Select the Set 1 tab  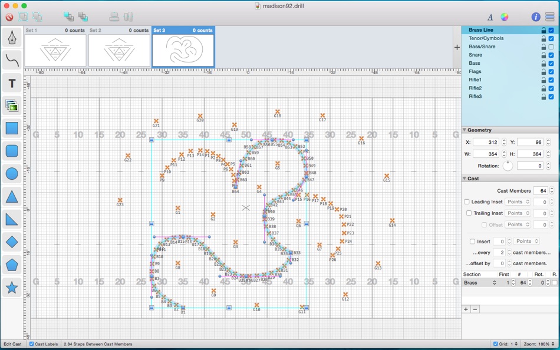(x=55, y=47)
